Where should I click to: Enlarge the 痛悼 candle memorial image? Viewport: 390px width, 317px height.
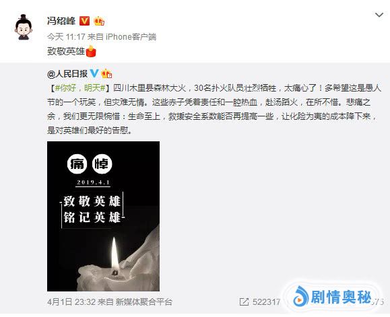tap(103, 216)
